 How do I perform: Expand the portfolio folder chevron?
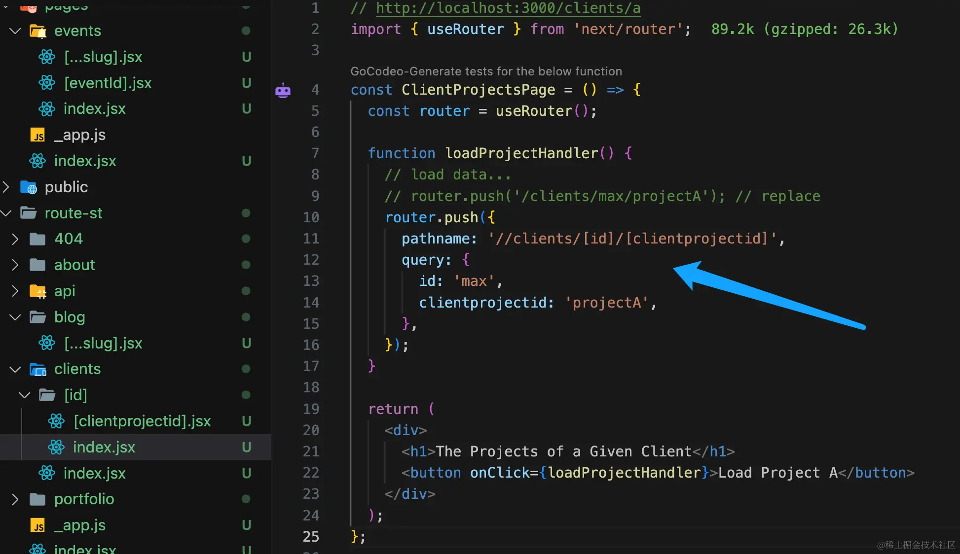[x=15, y=499]
